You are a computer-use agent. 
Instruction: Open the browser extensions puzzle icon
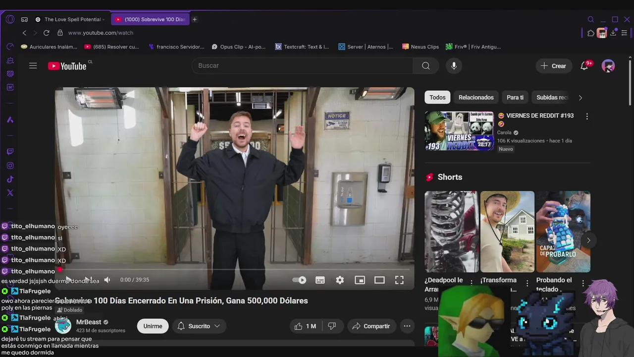[x=590, y=33]
